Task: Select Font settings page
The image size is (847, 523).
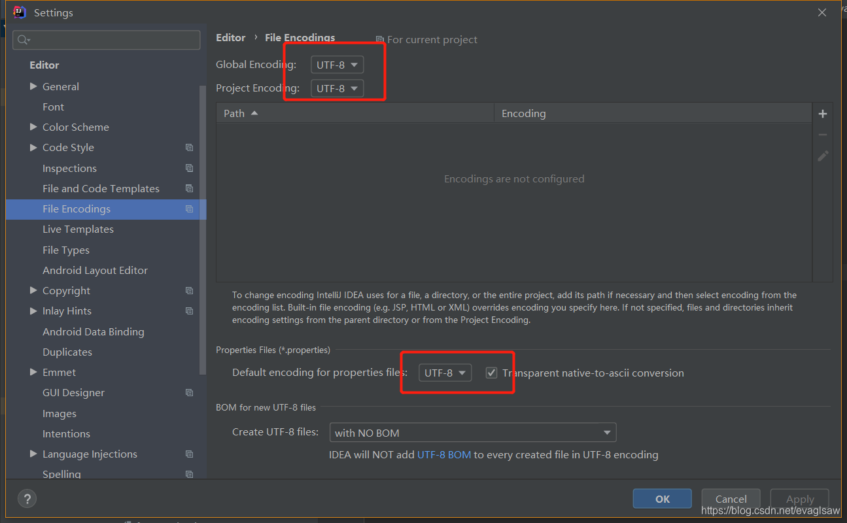Action: click(53, 107)
